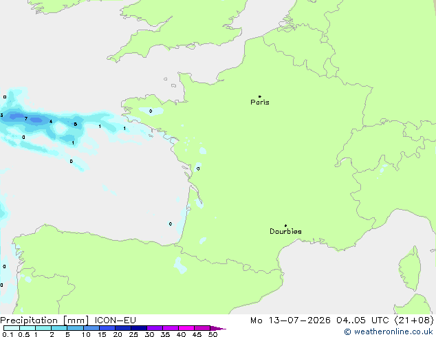This screenshot has height=337, width=436.
Task: Click the 'Mo 13-07-2026' date text
Action: tap(290, 320)
